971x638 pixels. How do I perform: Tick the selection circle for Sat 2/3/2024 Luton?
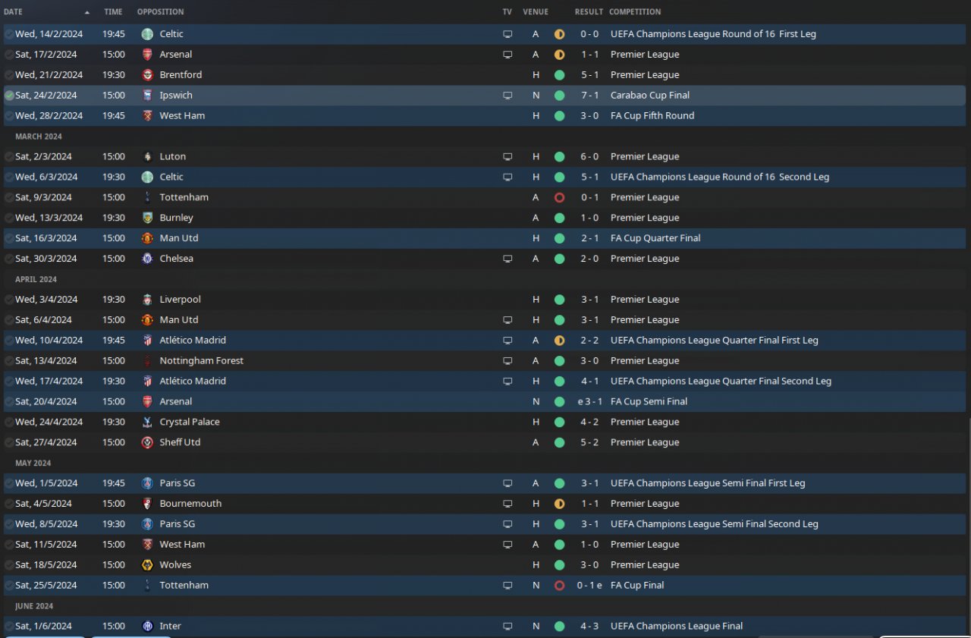click(9, 157)
